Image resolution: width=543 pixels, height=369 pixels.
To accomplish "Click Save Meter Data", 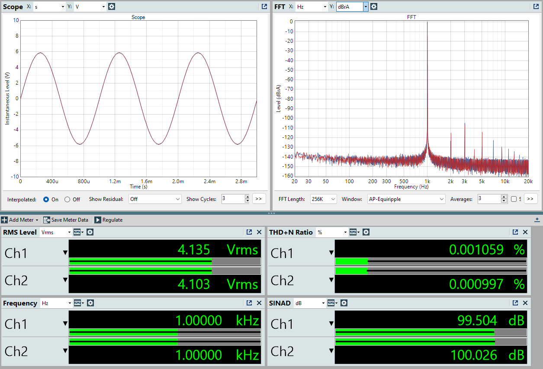I will click(x=66, y=220).
